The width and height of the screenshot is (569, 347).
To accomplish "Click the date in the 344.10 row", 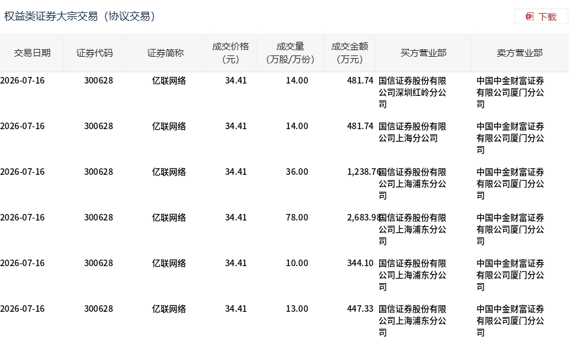I will 22,264.
